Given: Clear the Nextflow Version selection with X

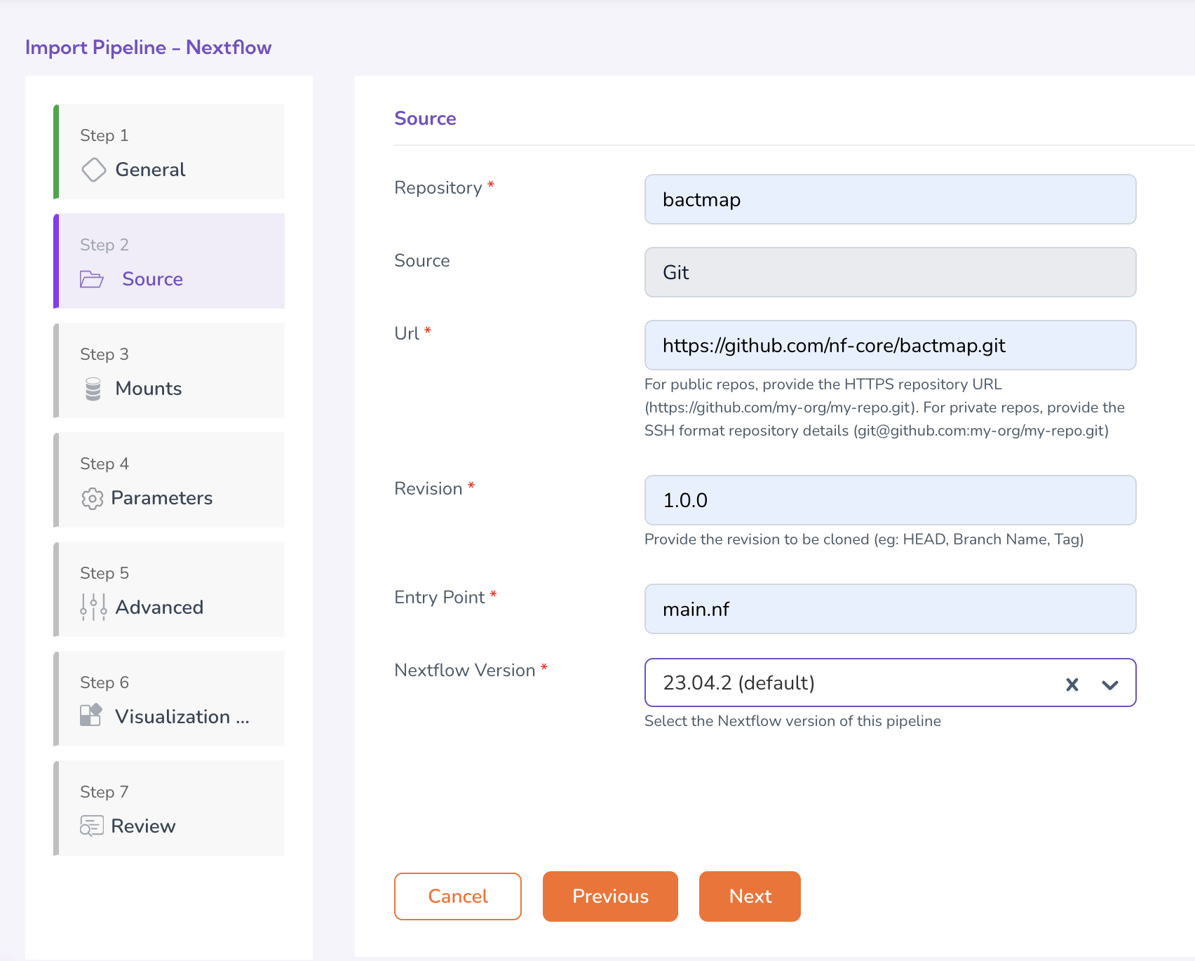Looking at the screenshot, I should (1072, 685).
